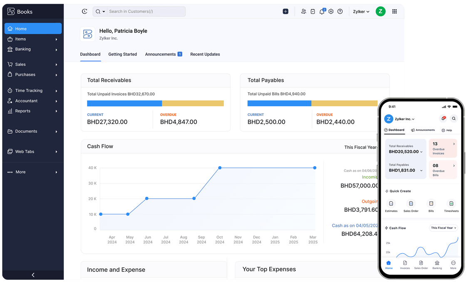Switch to the Announcements tab

point(161,54)
